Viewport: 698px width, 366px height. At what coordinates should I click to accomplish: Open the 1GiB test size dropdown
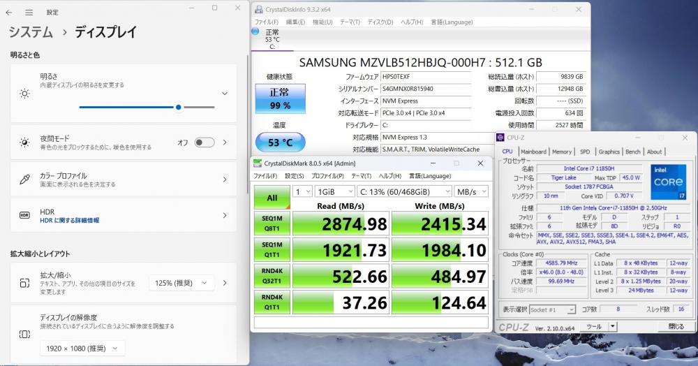click(x=335, y=192)
